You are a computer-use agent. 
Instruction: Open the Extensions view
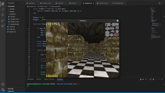click(3, 26)
